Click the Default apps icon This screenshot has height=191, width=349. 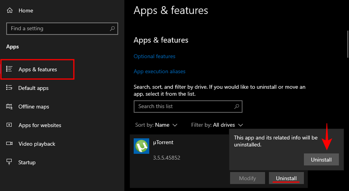click(x=10, y=88)
